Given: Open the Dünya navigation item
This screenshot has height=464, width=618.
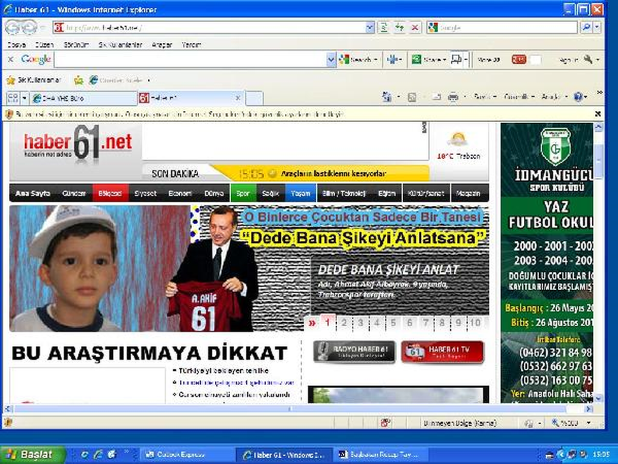Looking at the screenshot, I should (x=214, y=193).
